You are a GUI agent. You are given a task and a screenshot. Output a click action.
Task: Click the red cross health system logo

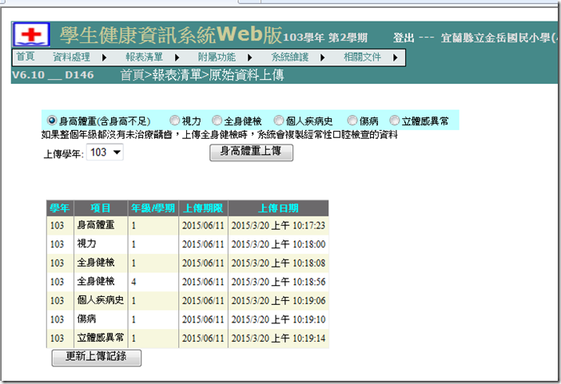[31, 34]
